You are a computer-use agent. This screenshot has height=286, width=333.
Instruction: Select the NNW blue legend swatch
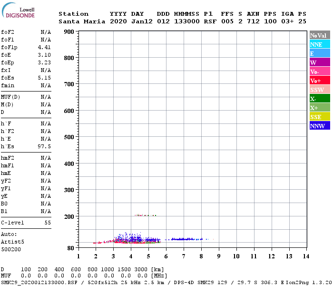(320, 125)
